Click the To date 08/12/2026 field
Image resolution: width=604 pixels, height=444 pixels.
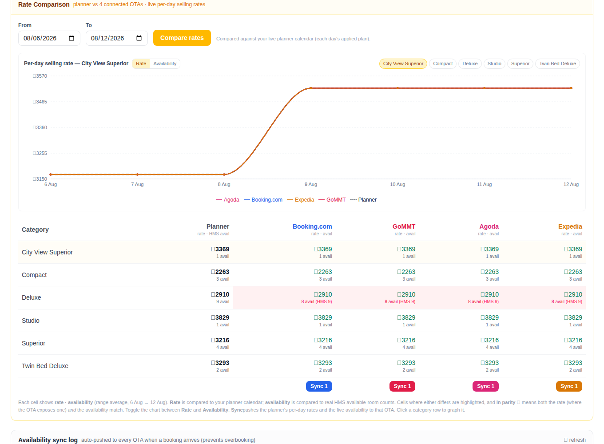[117, 38]
